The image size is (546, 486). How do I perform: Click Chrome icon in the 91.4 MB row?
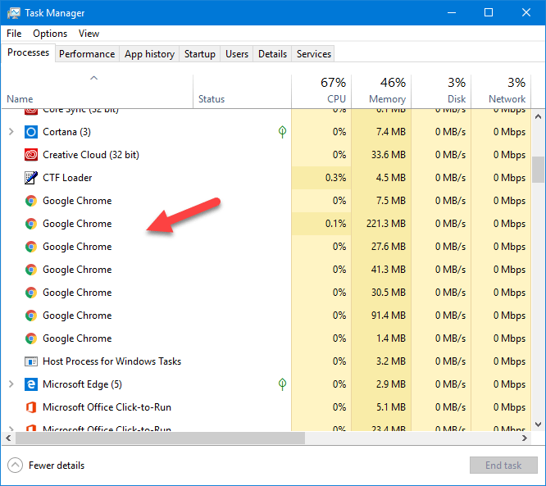(x=31, y=316)
